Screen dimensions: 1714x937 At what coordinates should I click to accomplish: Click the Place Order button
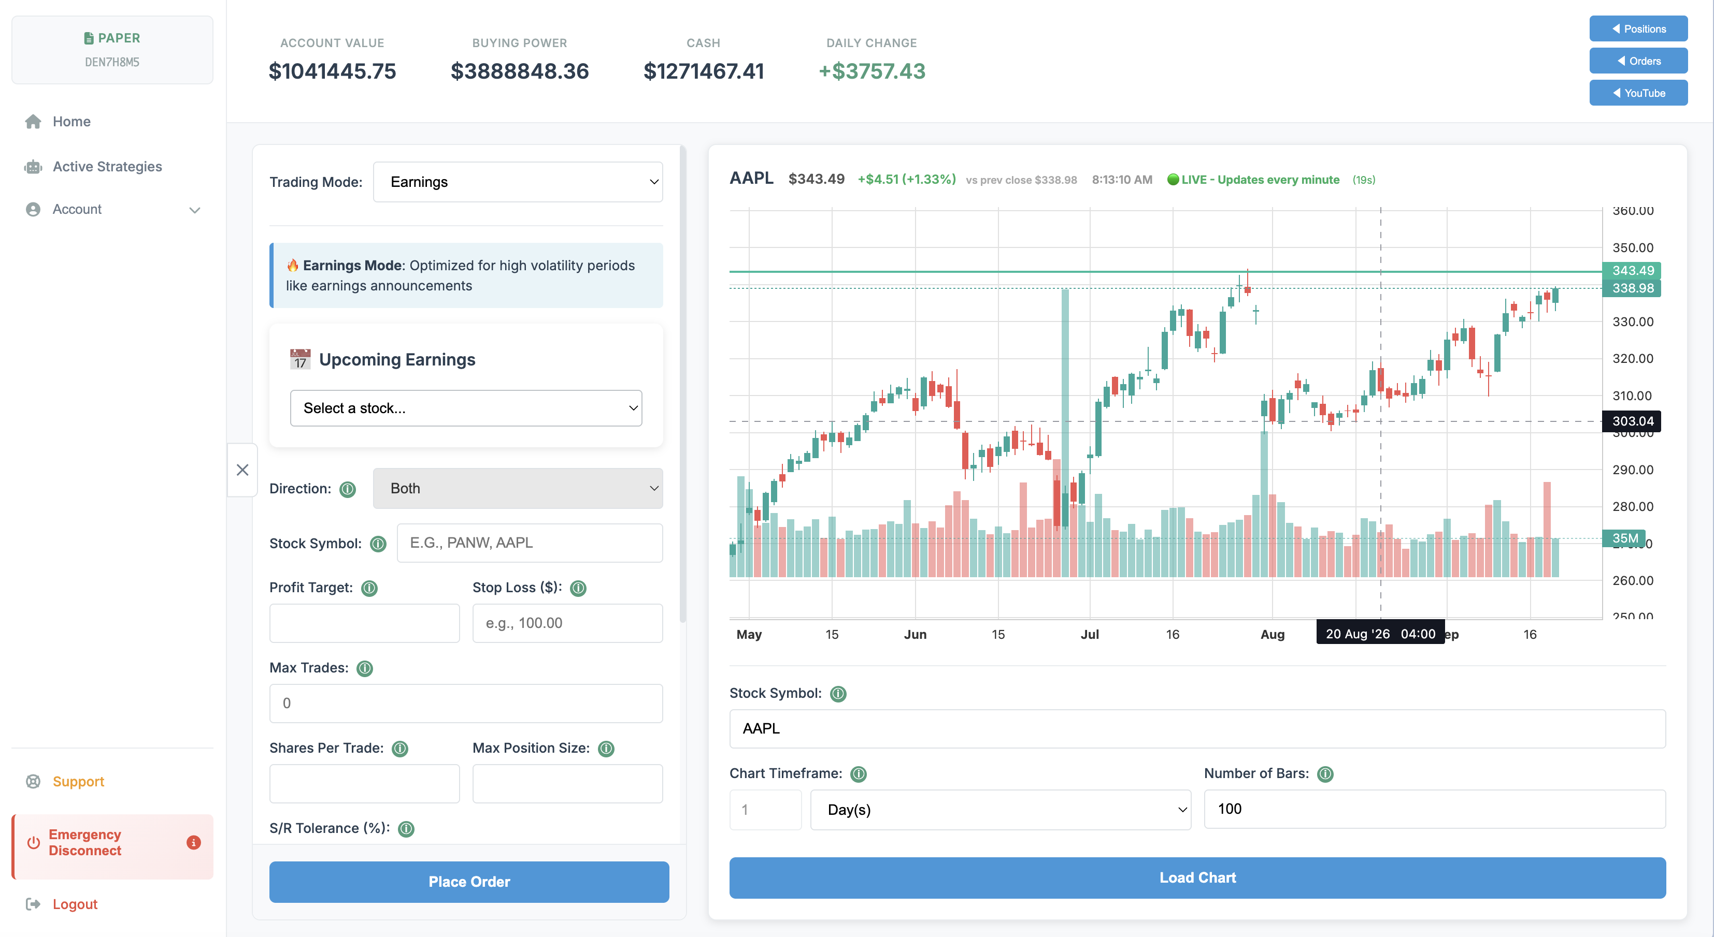pyautogui.click(x=469, y=882)
